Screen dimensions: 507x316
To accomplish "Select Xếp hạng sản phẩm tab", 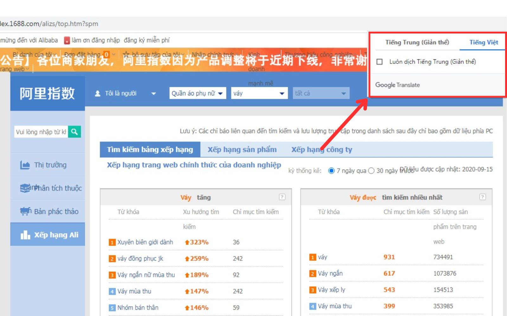I will pyautogui.click(x=242, y=149).
